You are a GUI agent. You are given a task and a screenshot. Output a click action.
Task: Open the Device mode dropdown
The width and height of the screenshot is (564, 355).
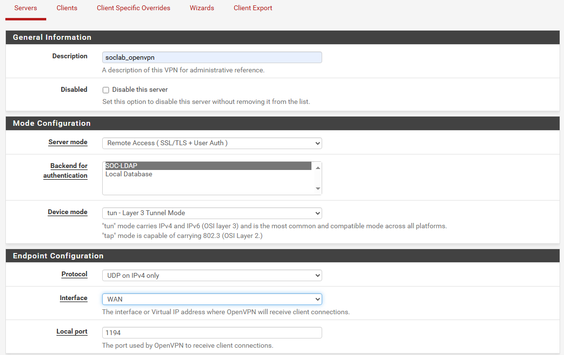(212, 213)
